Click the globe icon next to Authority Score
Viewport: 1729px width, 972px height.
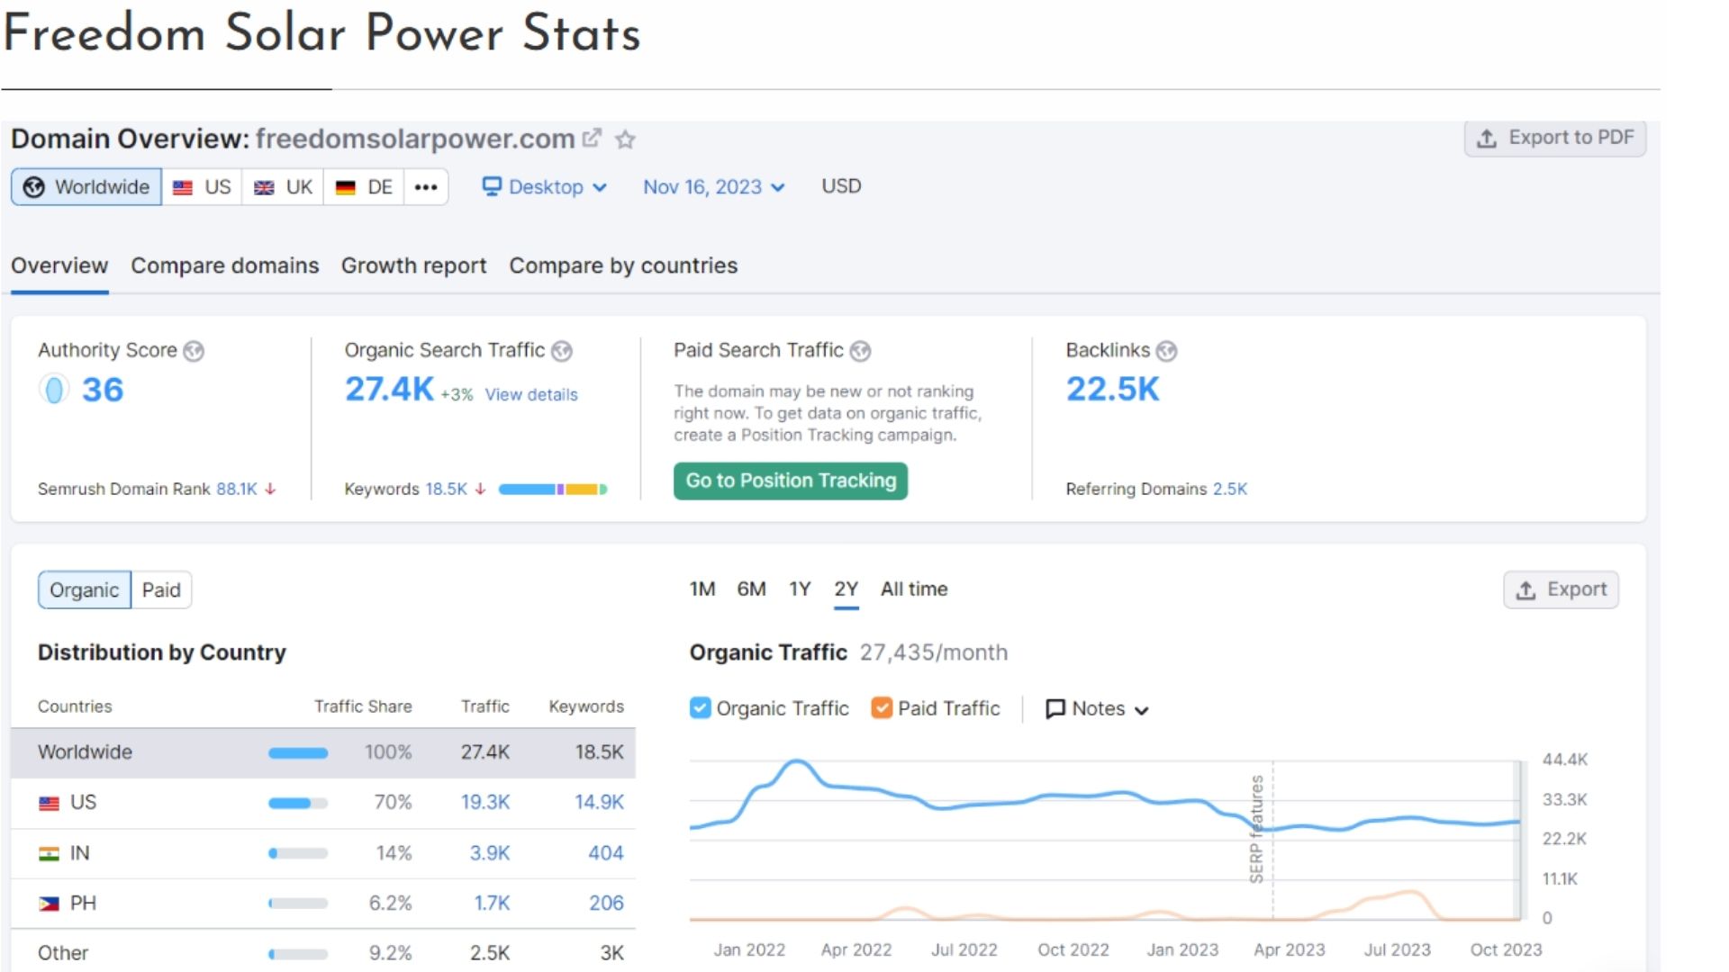click(194, 351)
